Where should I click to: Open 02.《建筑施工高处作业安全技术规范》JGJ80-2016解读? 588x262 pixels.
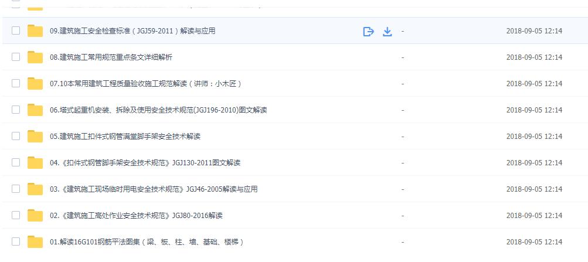[x=136, y=216]
